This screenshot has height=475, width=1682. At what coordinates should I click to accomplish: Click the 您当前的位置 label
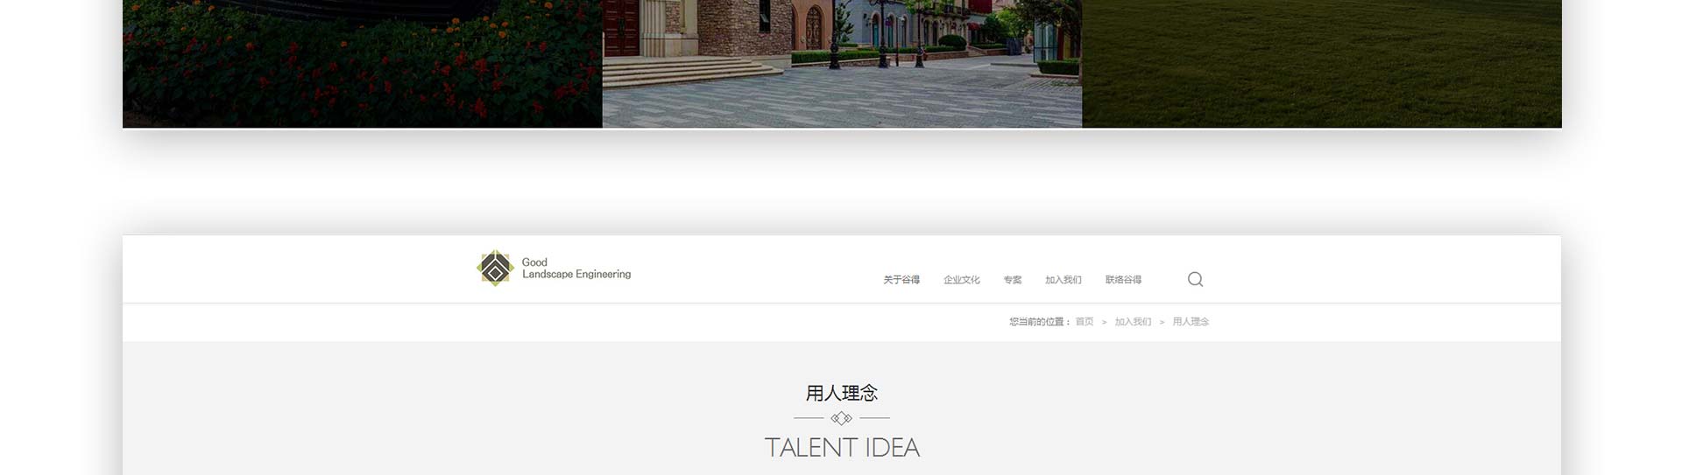(1040, 322)
